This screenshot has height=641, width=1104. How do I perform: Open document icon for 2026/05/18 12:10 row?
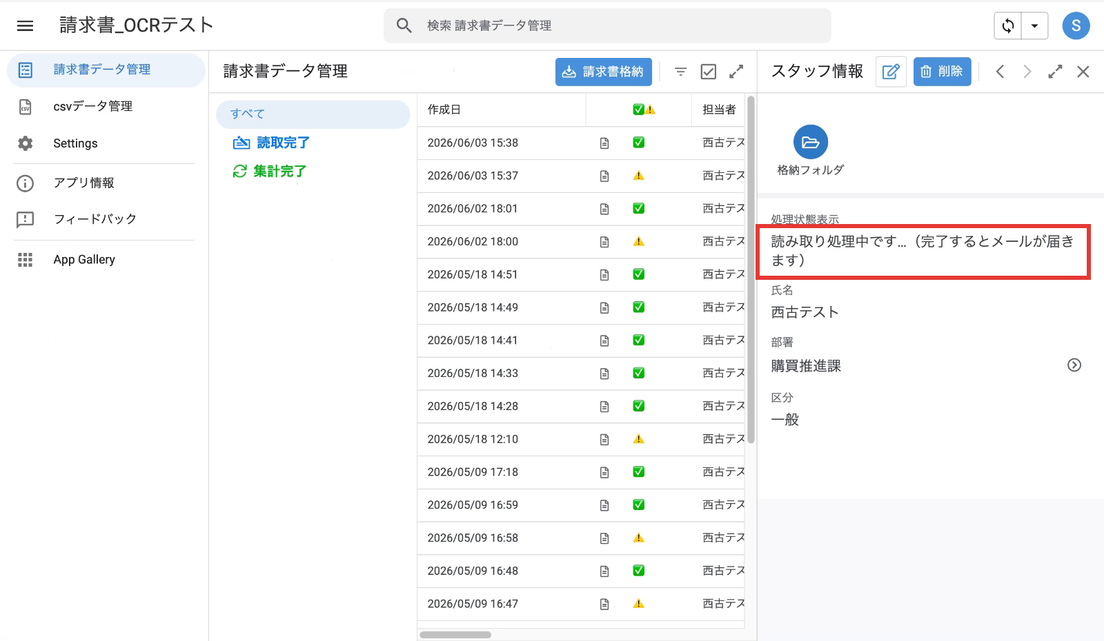(x=604, y=439)
